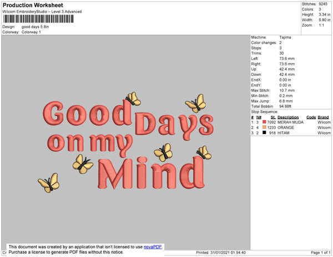Click the 'Description' column header
333x257 pixels.
tap(288, 117)
